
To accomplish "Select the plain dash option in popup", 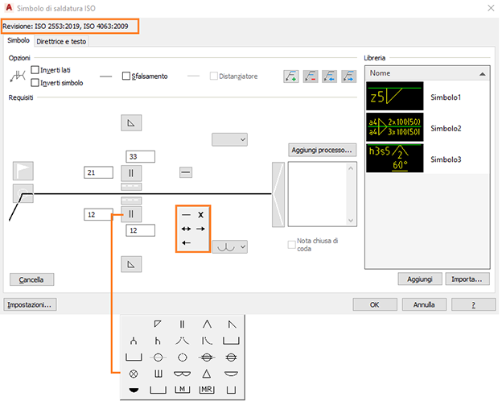I will 186,215.
